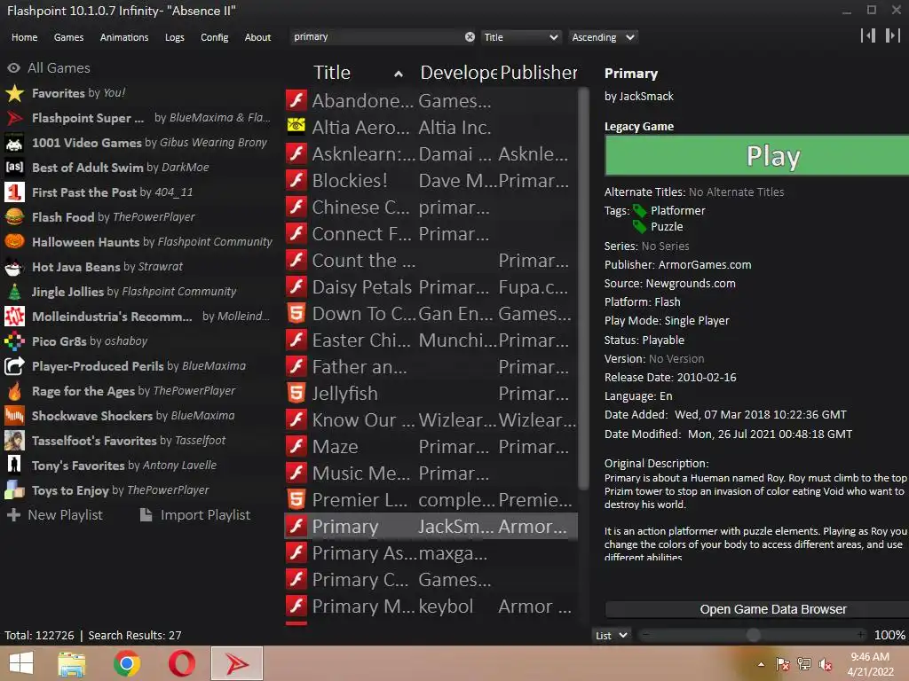Click Import Playlist
Viewport: 909px width, 681px height.
[x=196, y=515]
